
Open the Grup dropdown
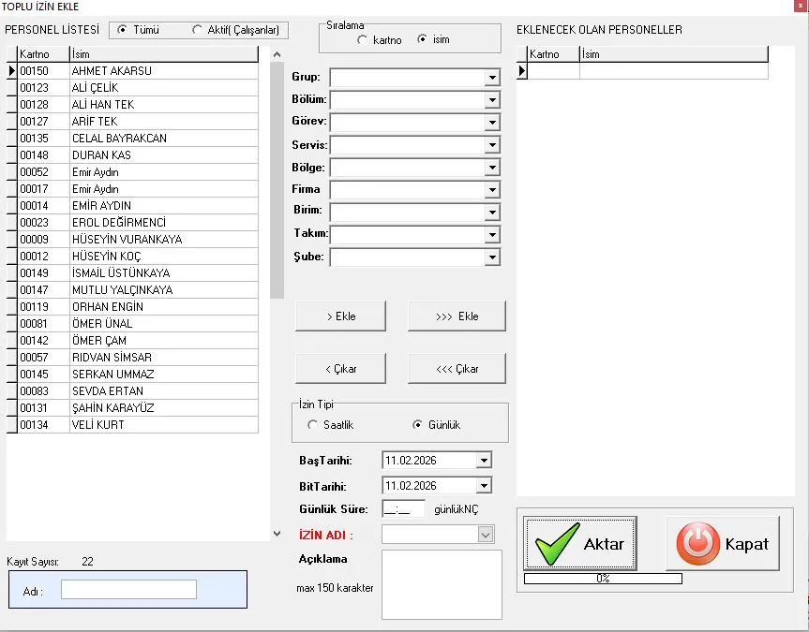(x=492, y=77)
